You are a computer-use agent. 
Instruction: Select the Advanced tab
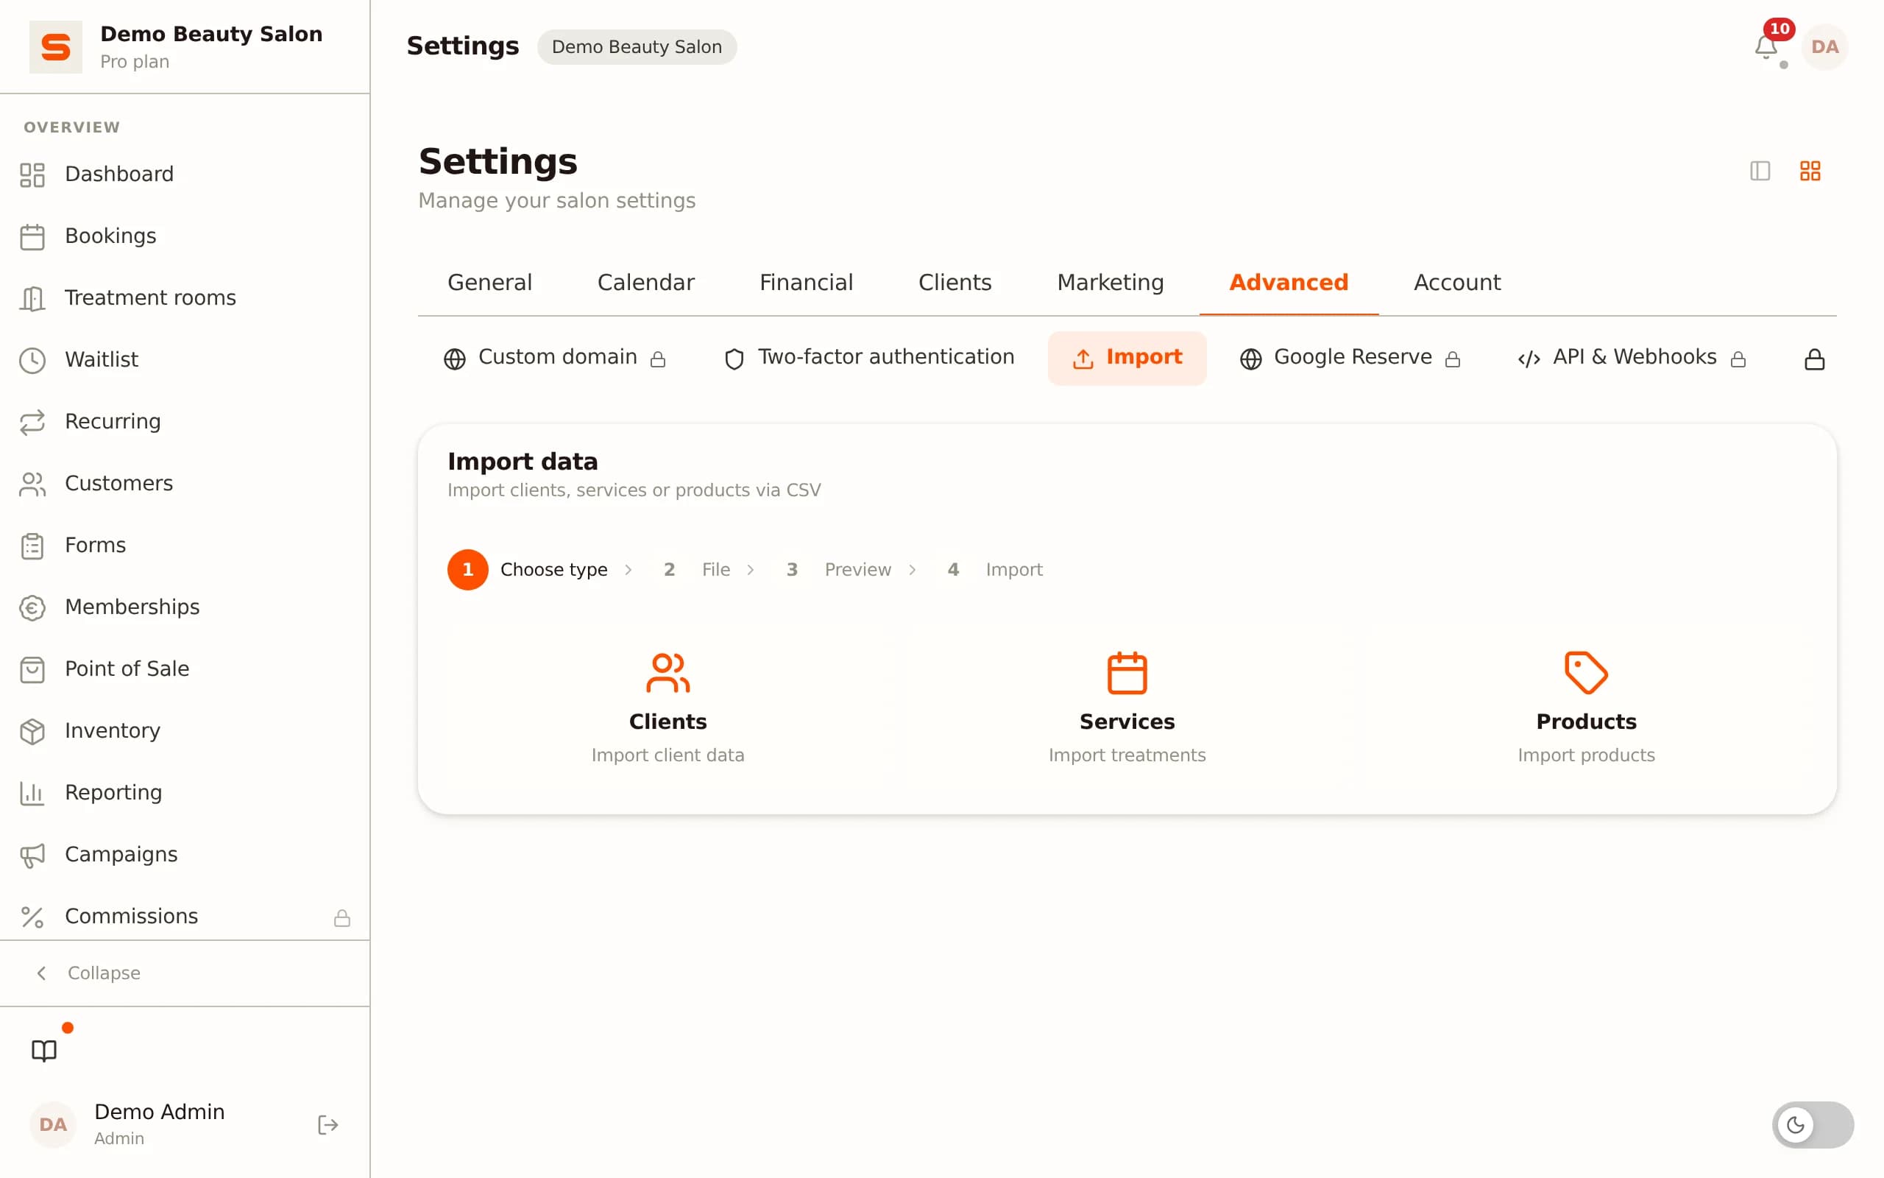(x=1289, y=282)
